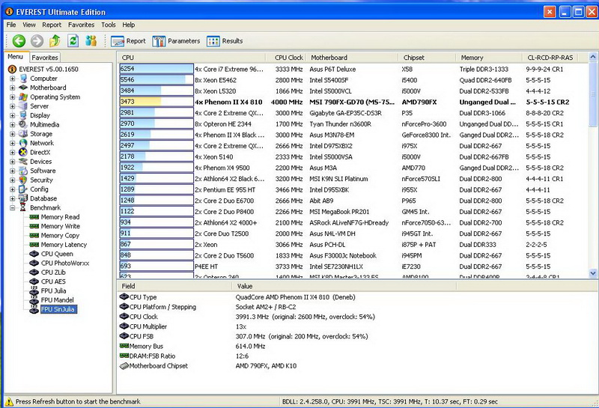Click the users toolbar icon next to Refresh
The image size is (599, 408).
point(91,40)
